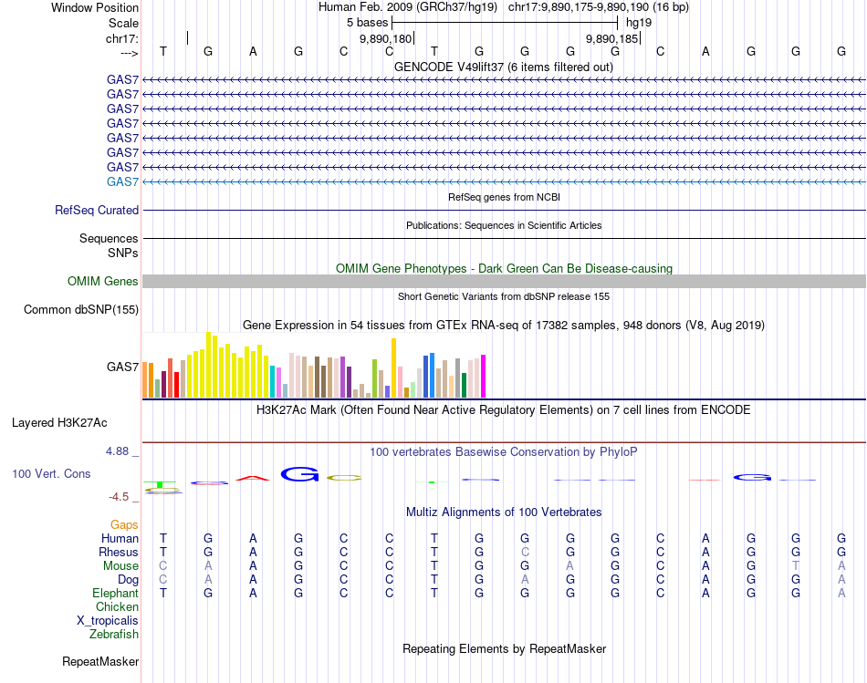
Task: Click the 4.88 PhyloP axis maximum
Action: coord(117,450)
